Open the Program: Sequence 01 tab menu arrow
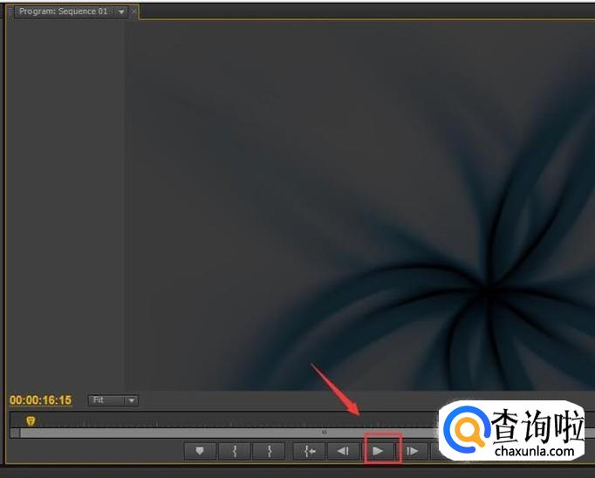595x478 pixels. (x=121, y=11)
